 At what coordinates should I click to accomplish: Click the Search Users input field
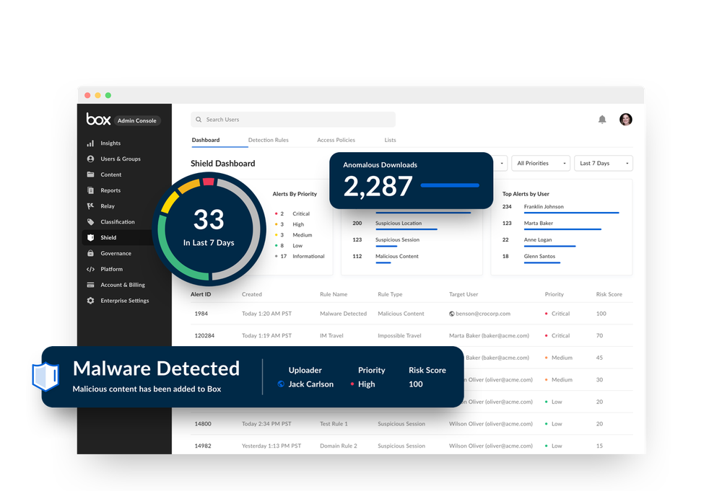coord(292,119)
